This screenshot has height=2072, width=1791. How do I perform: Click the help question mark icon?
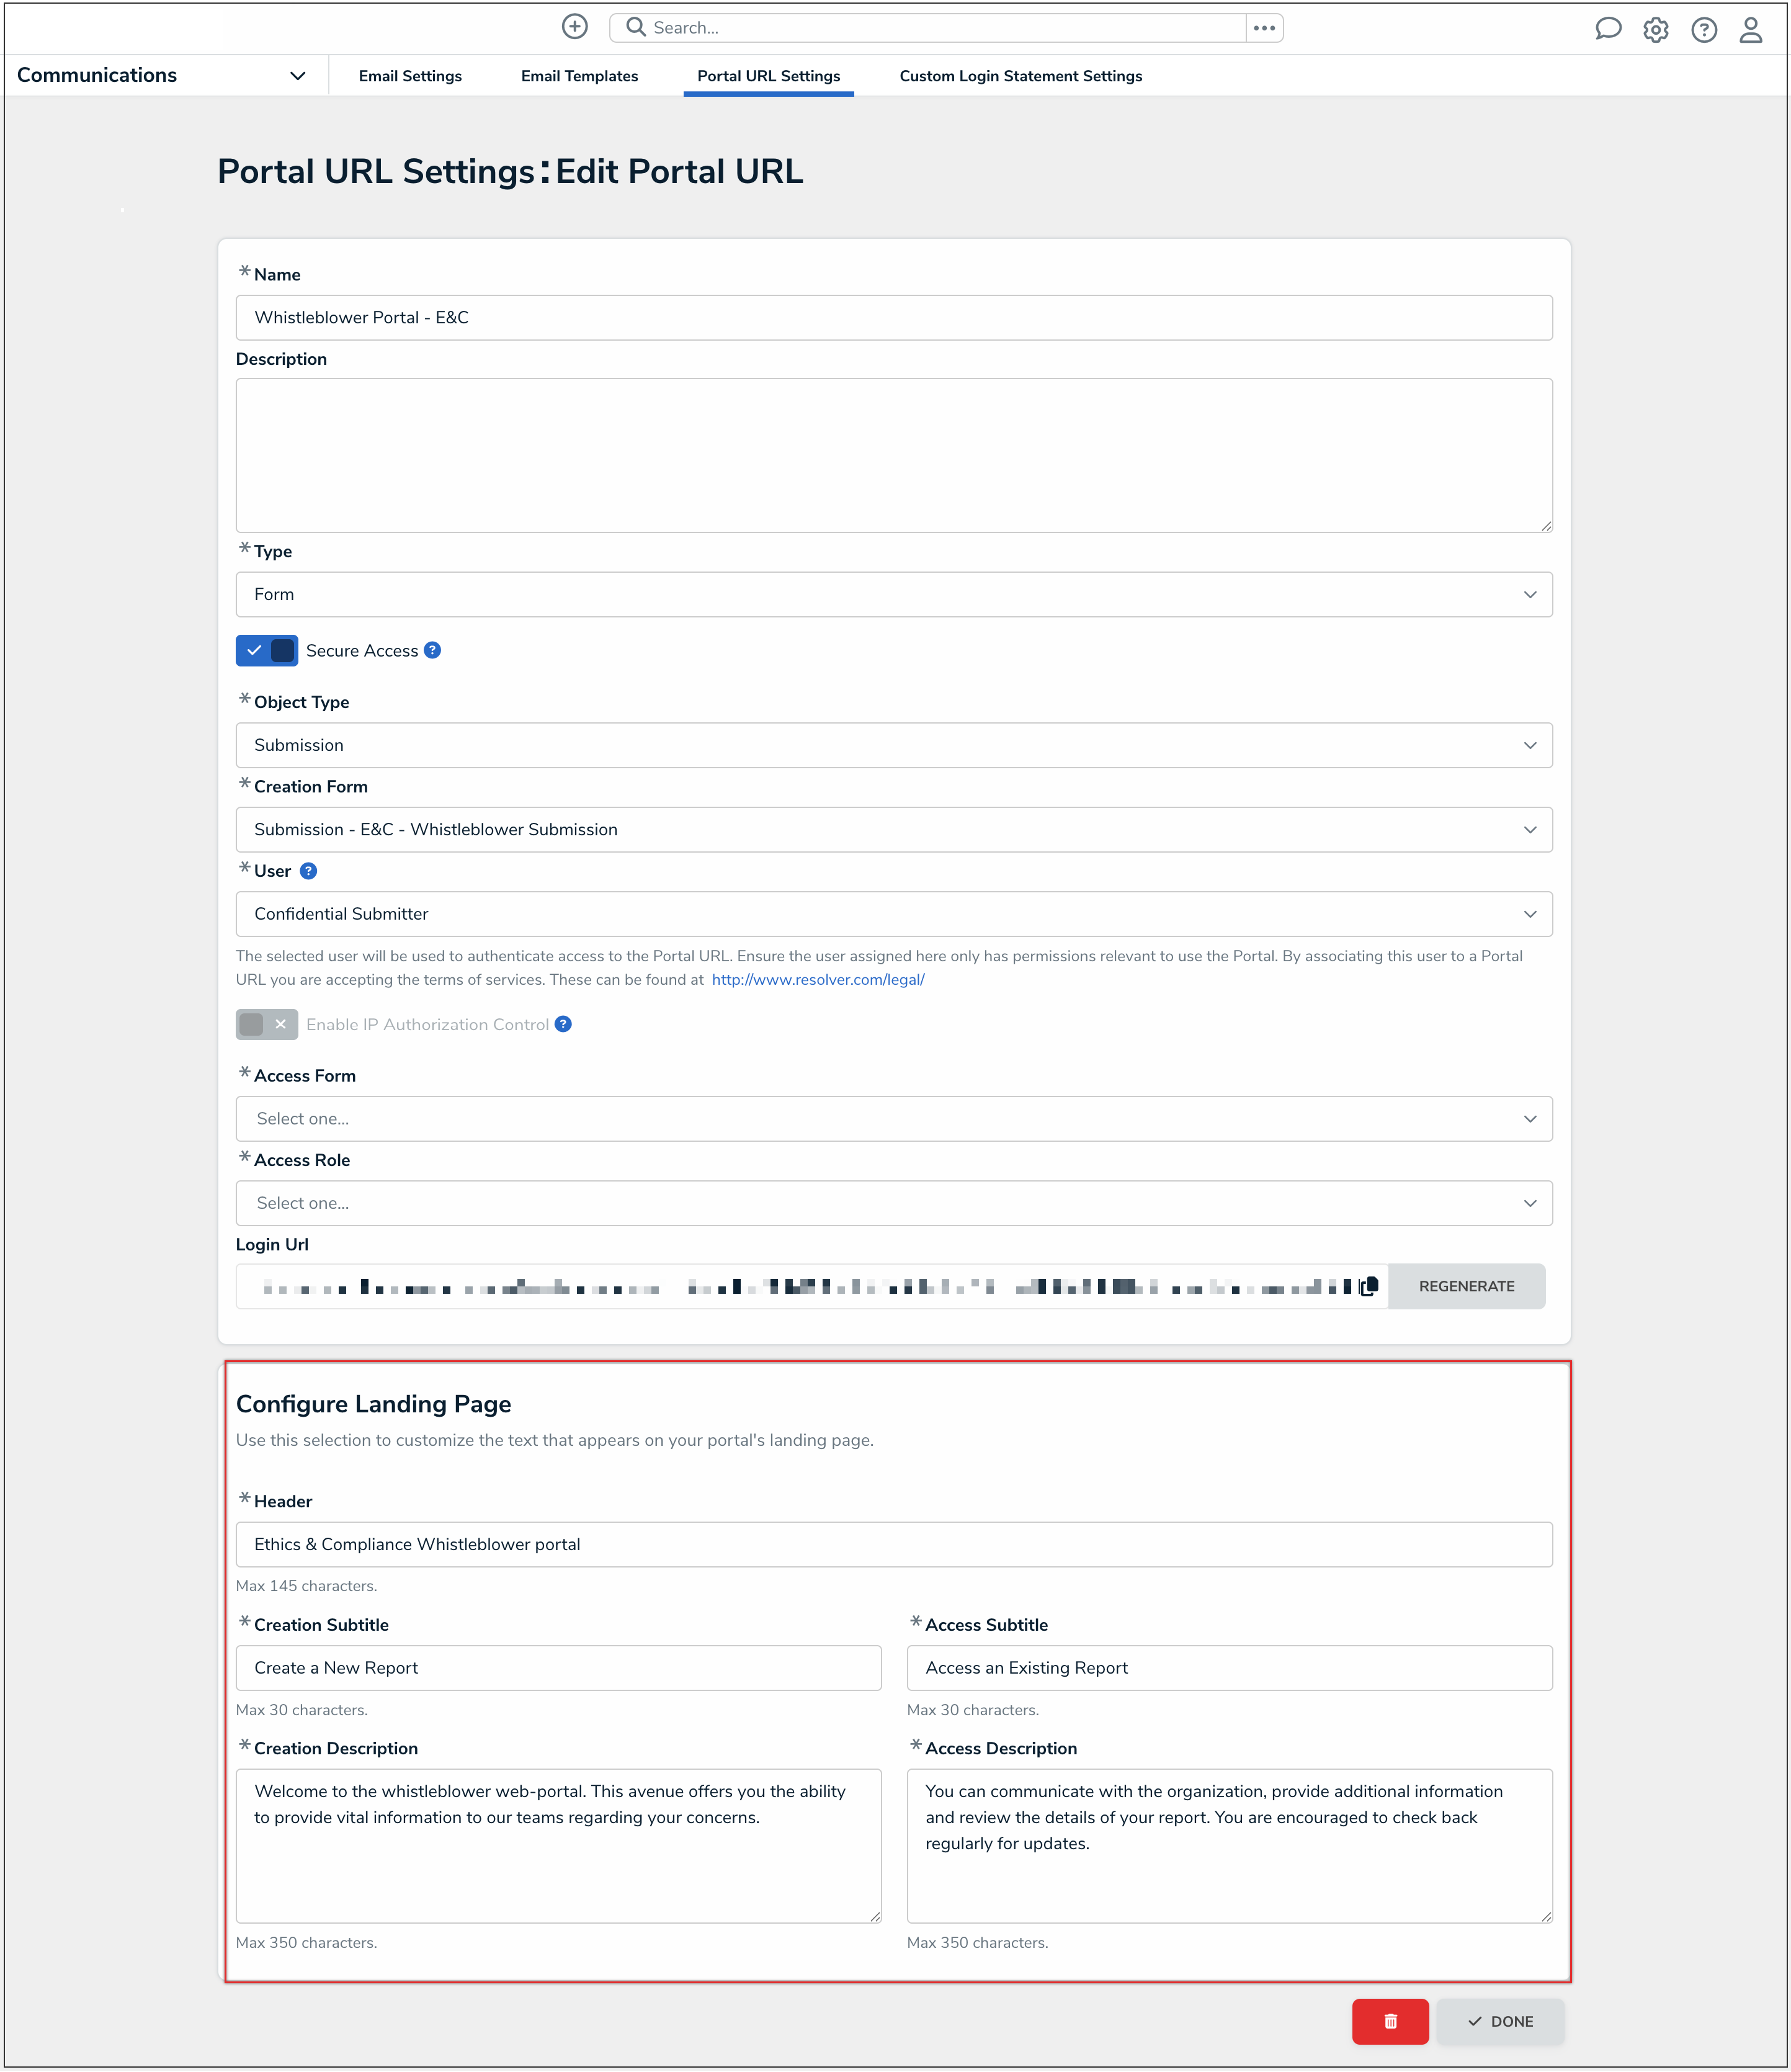(1703, 30)
